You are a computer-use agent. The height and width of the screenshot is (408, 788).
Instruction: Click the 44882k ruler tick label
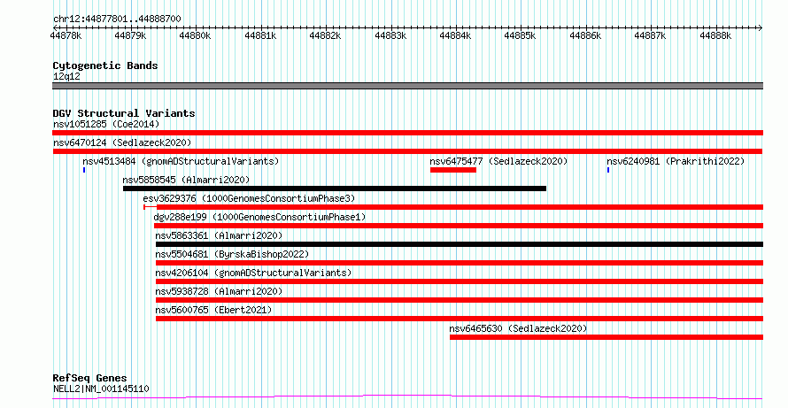325,35
